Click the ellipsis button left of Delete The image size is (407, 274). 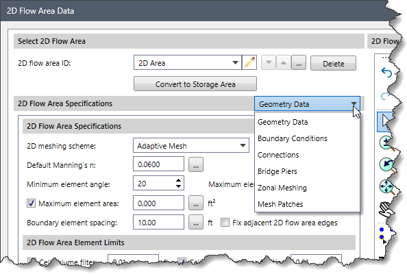(299, 62)
